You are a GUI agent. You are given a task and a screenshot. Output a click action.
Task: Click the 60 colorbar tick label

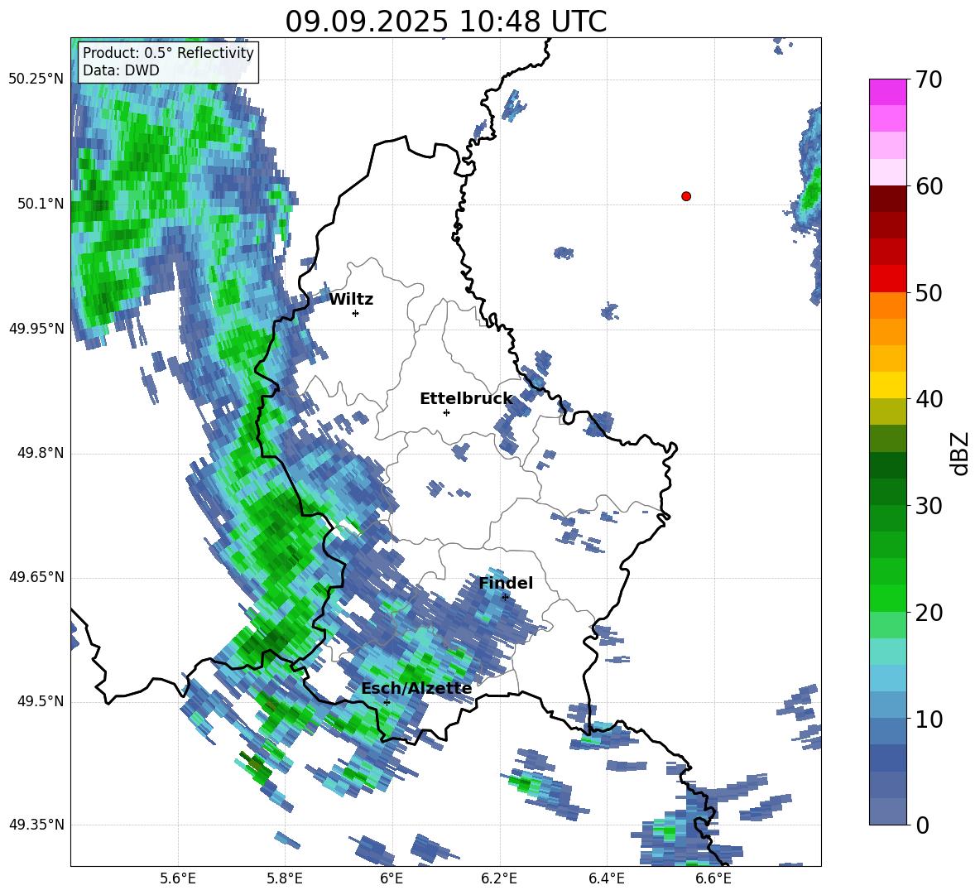[929, 186]
